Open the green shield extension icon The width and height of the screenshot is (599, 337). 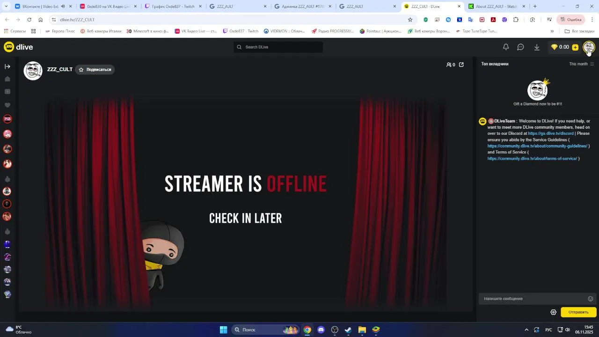pyautogui.click(x=425, y=20)
